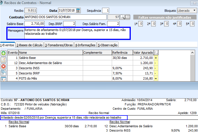Viewport: 198px width, 133px height.
Task: Click the 8,00% reference cell
Action: 122,78
